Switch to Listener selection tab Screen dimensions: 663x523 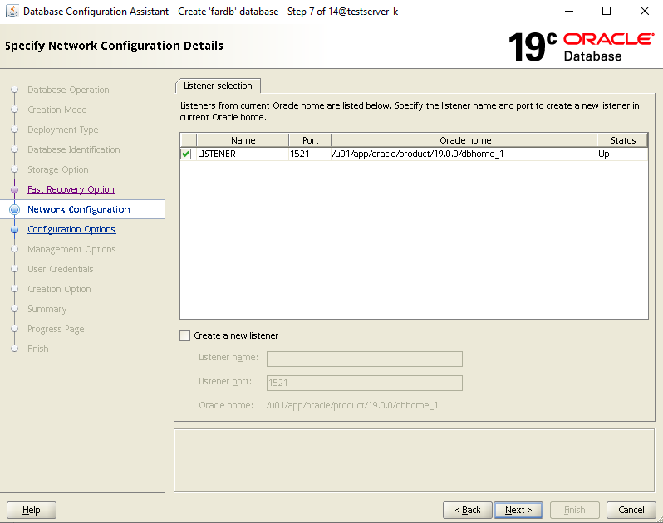click(218, 86)
